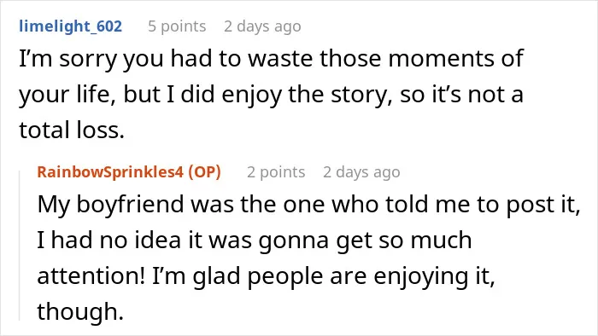The image size is (598, 336).
Task: Click the (OP) tag beside RainbowSprinkles4
Action: point(204,172)
